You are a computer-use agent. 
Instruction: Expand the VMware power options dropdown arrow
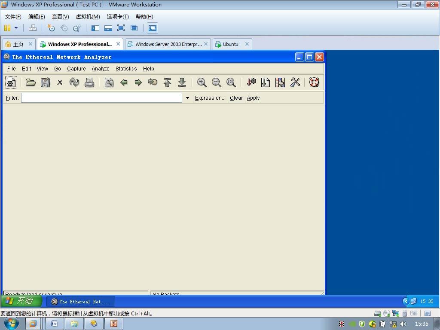(x=16, y=28)
